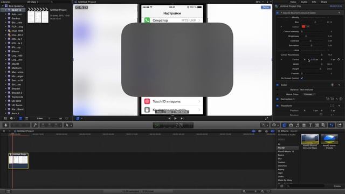Toggle the Blurred Coloured Glass effect checkbox
Image resolution: width=345 pixels, height=194 pixels.
point(278,13)
